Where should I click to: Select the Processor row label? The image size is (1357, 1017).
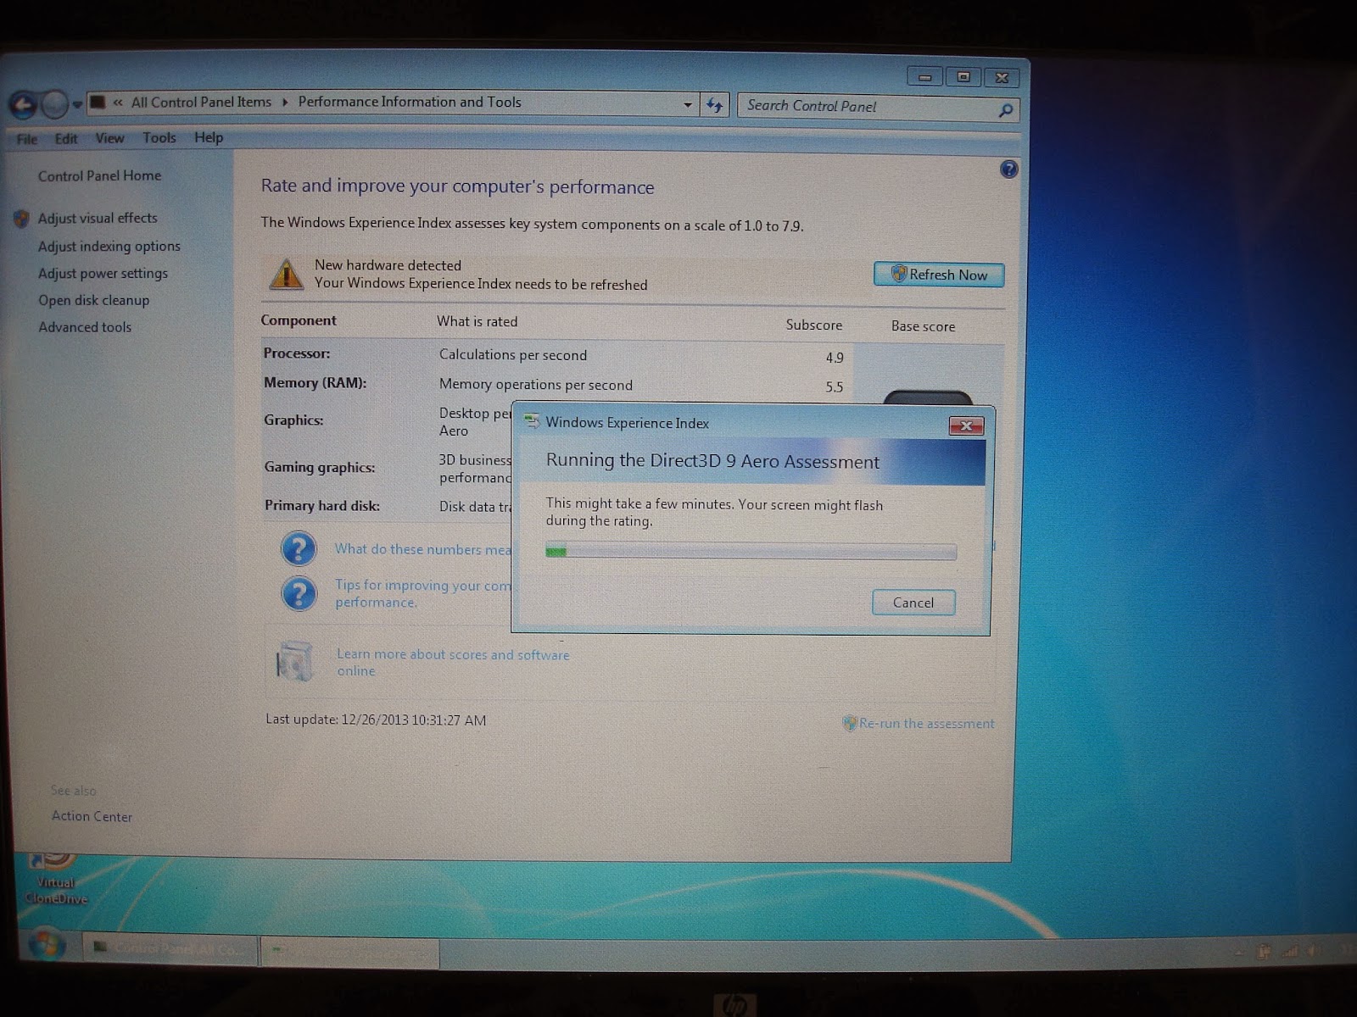point(297,353)
